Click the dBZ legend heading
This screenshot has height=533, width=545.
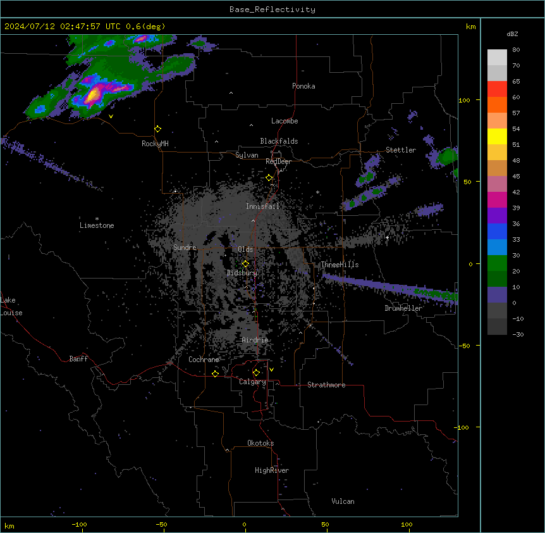[x=512, y=34]
